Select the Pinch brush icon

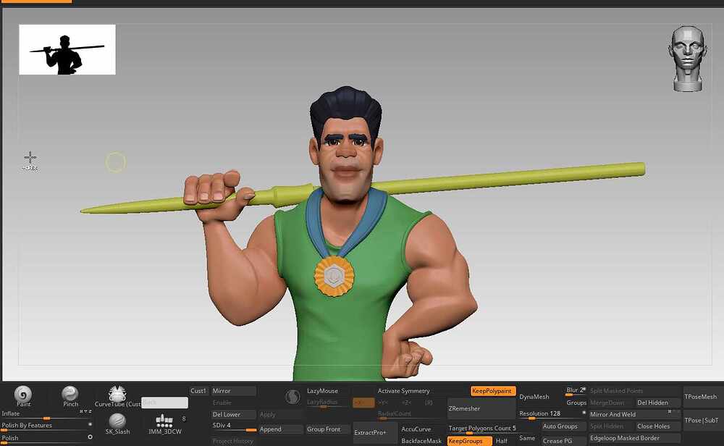tap(70, 394)
